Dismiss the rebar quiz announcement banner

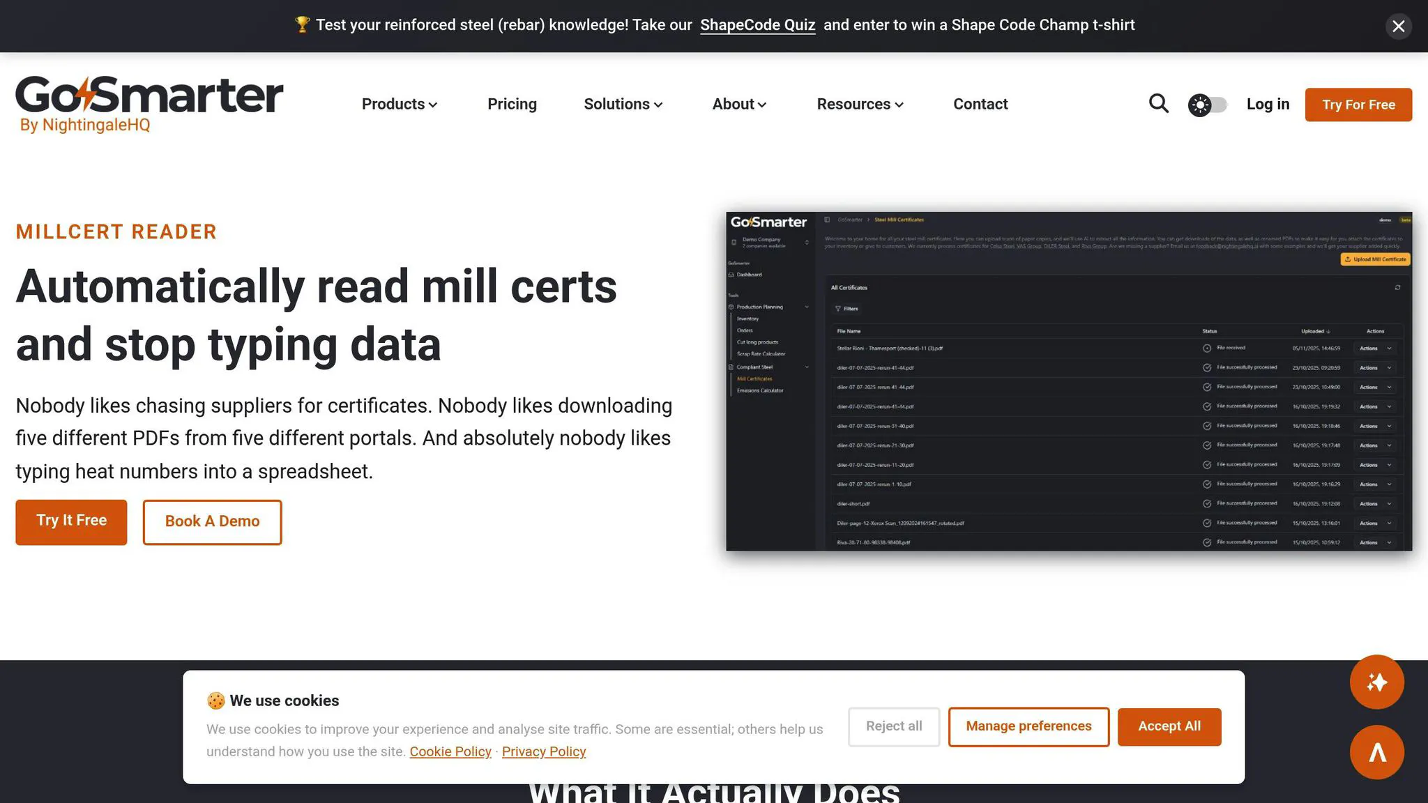click(1398, 26)
